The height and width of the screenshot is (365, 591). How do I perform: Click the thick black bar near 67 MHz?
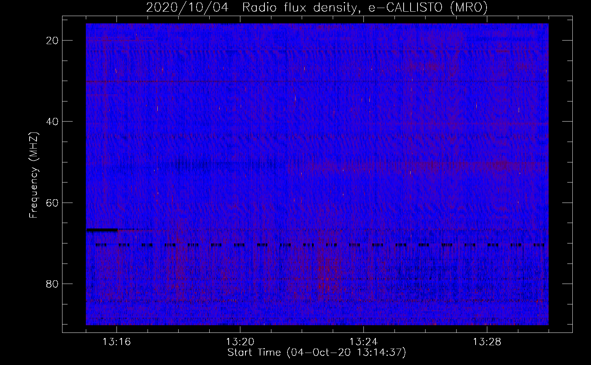point(102,230)
